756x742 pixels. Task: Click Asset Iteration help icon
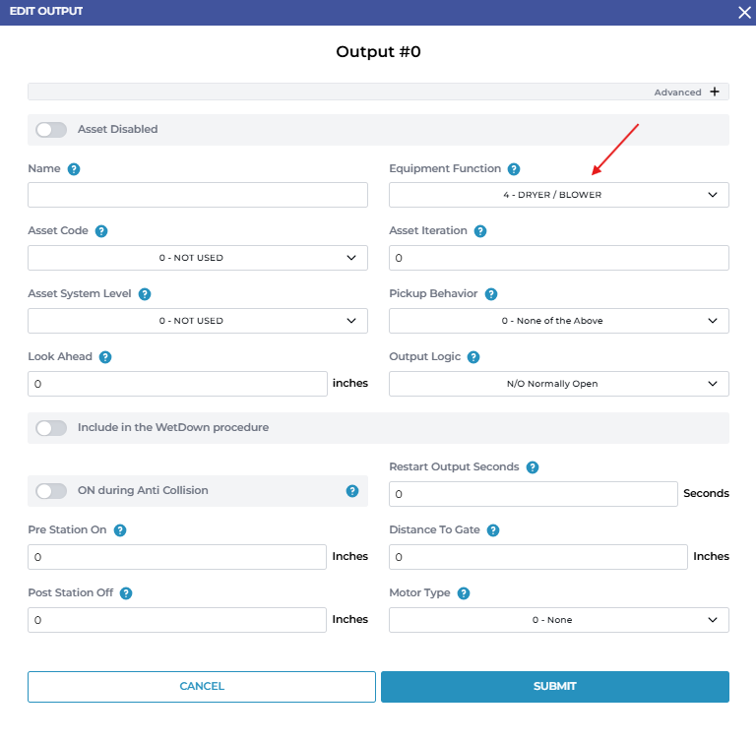pyautogui.click(x=480, y=231)
